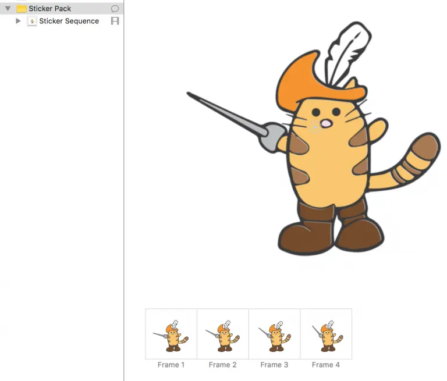
Task: Click the "Frame 3" text label
Action: tap(274, 365)
